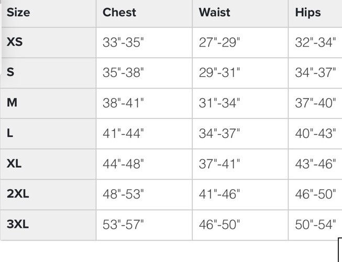The image size is (342, 262).
Task: Click the S waist measurement 29"-31"
Action: coord(219,73)
